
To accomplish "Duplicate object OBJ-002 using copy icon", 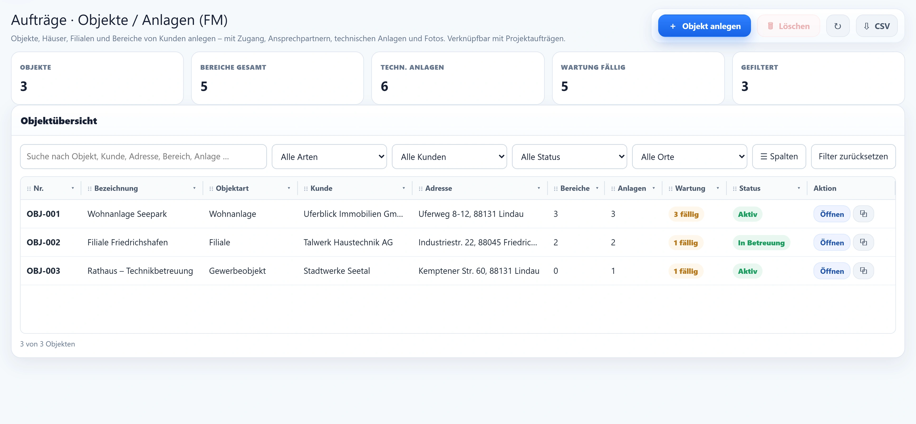I will [863, 242].
